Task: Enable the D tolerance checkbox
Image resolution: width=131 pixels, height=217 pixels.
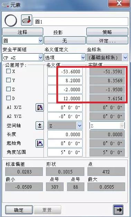Action: pyautogui.click(x=8, y=98)
